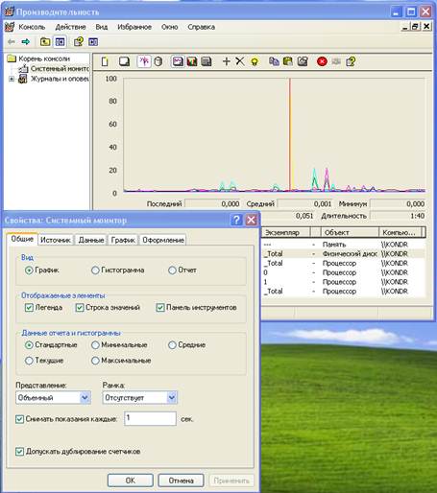Switch to the Оформление tab
The height and width of the screenshot is (493, 437).
[163, 240]
